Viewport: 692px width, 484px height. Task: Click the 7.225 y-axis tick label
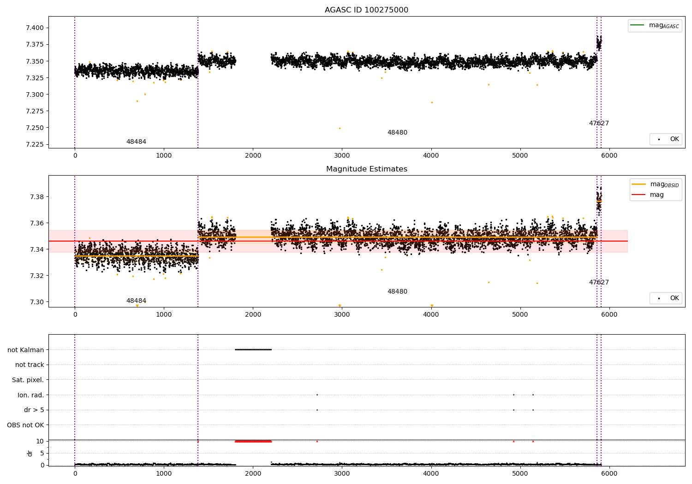35,144
